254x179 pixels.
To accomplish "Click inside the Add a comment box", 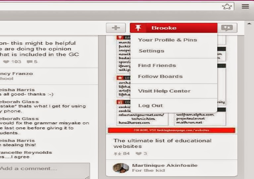I will point(45,171).
